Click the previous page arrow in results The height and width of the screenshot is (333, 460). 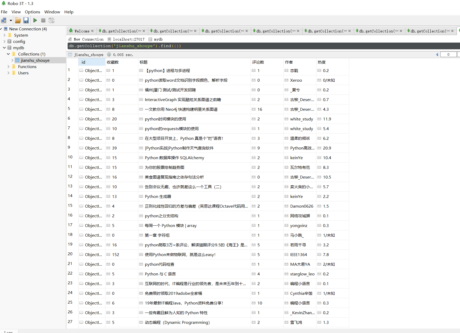coord(437,54)
